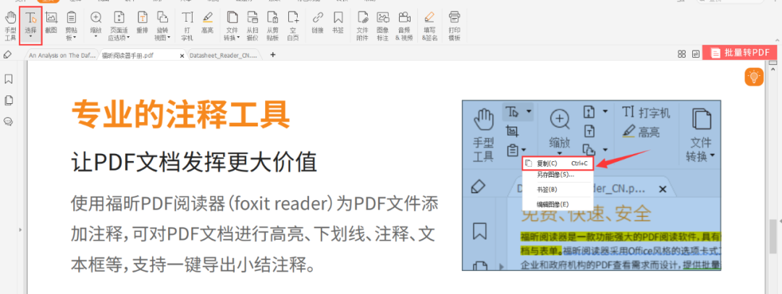Click the subtitle 让PDF文档发挥更大价值
The width and height of the screenshot is (782, 294).
194,161
